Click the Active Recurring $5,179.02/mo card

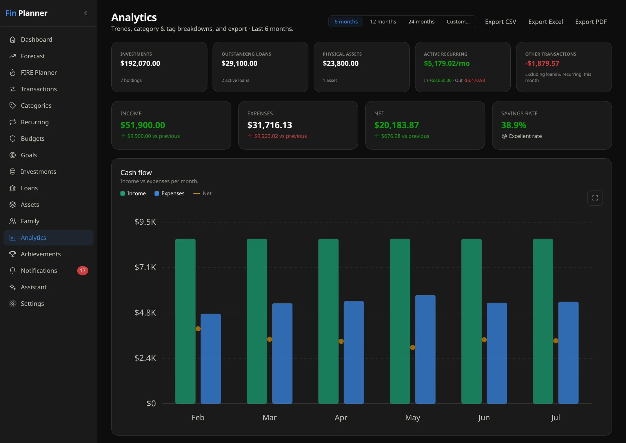tap(463, 67)
